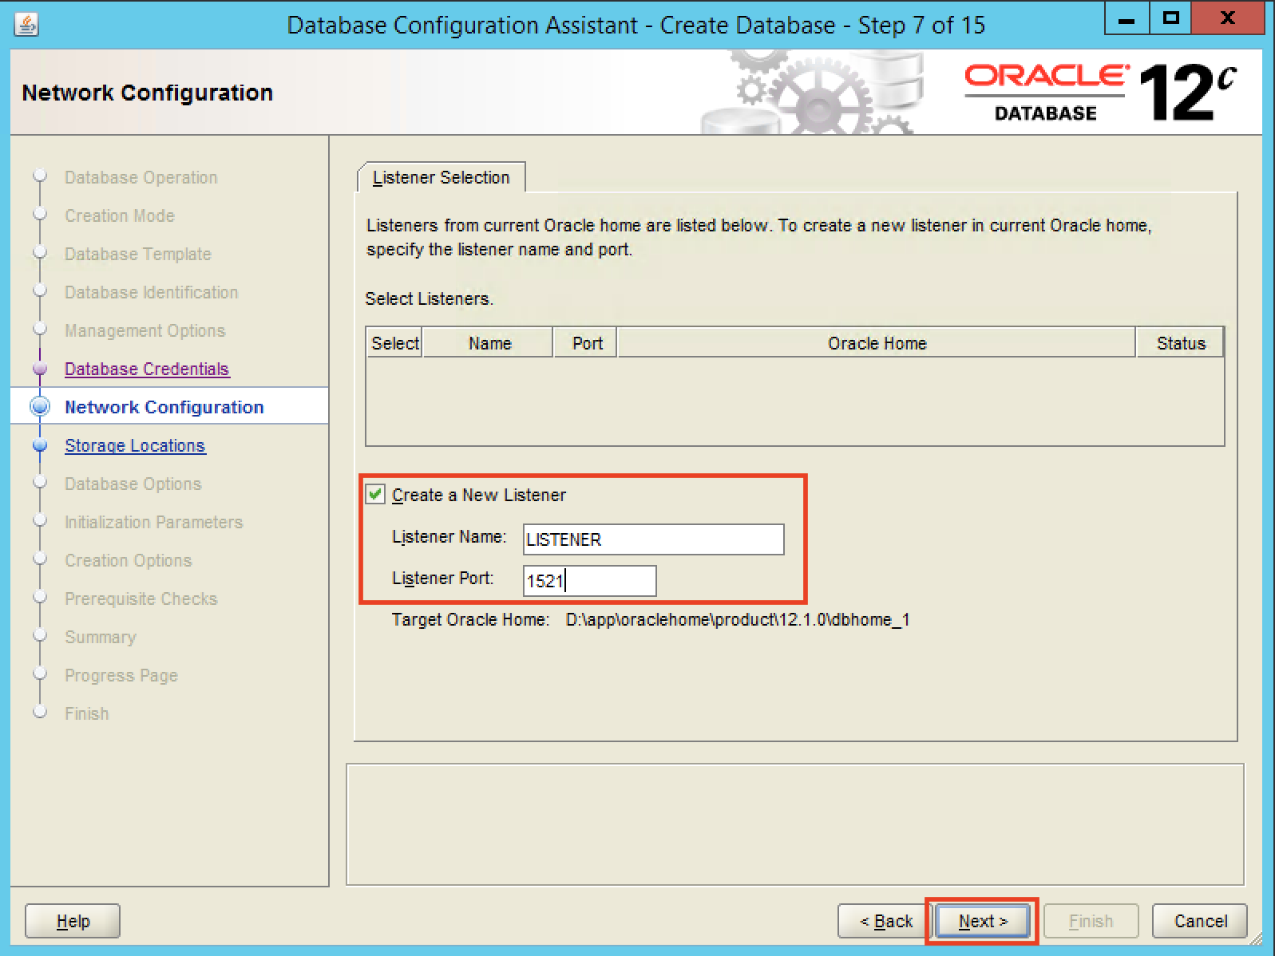This screenshot has width=1275, height=956.
Task: Click the Port column header
Action: tap(587, 343)
